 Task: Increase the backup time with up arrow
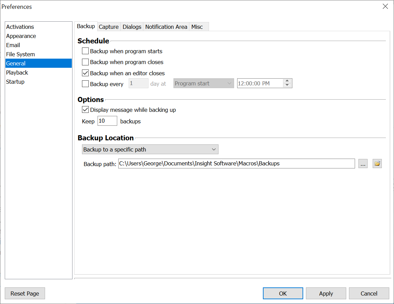click(x=287, y=81)
